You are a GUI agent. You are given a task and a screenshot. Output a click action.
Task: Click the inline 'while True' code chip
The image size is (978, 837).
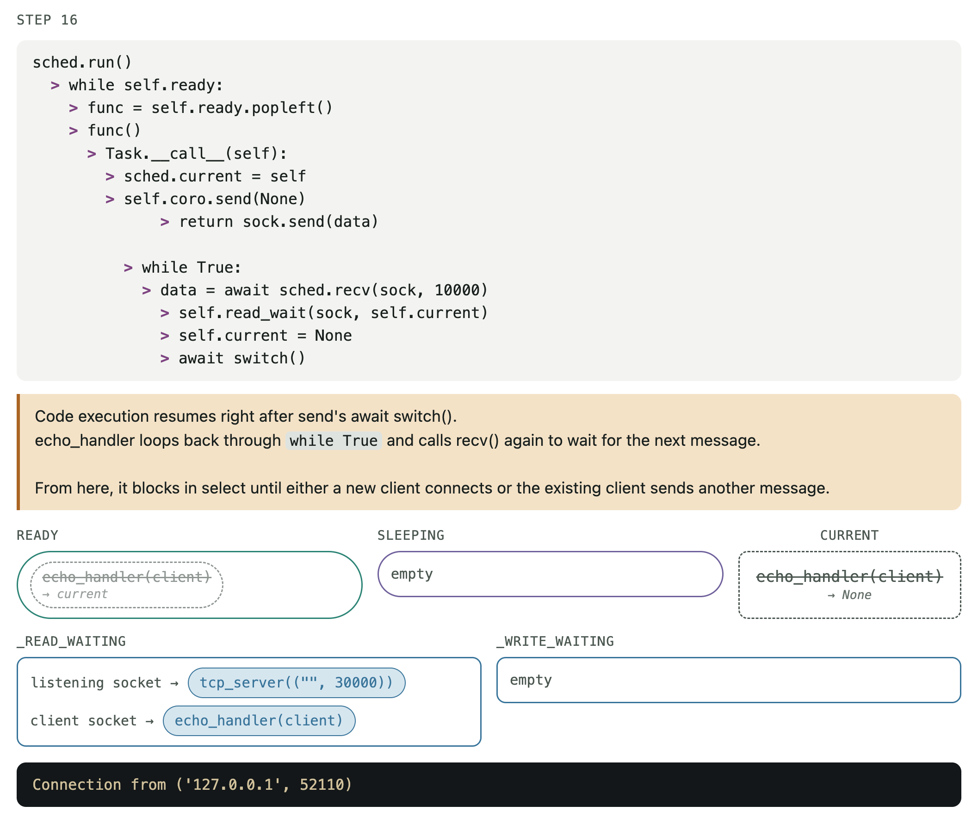[333, 441]
